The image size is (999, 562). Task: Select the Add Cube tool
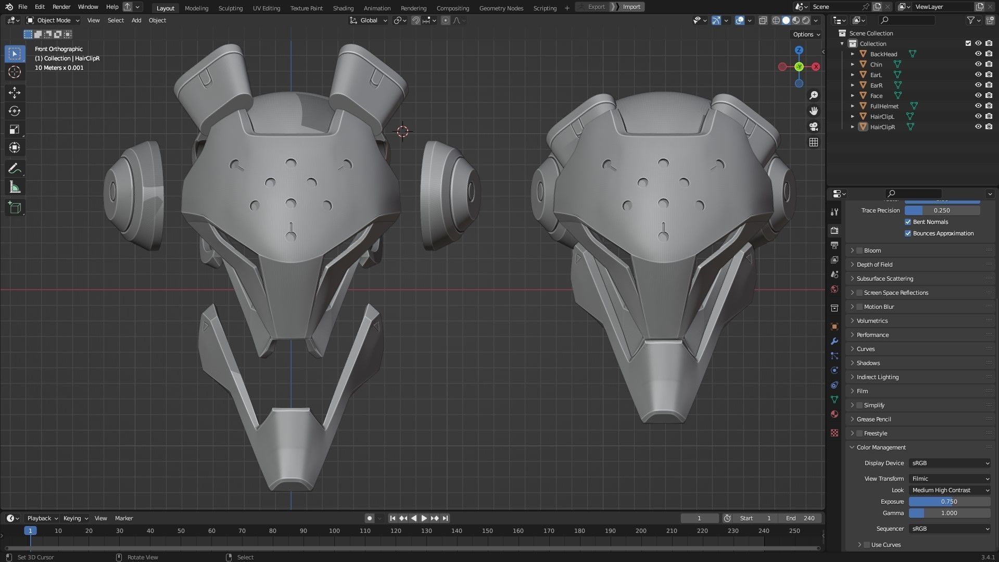(15, 208)
